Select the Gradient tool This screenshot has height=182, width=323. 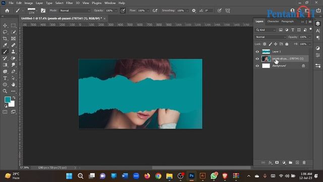5,65
